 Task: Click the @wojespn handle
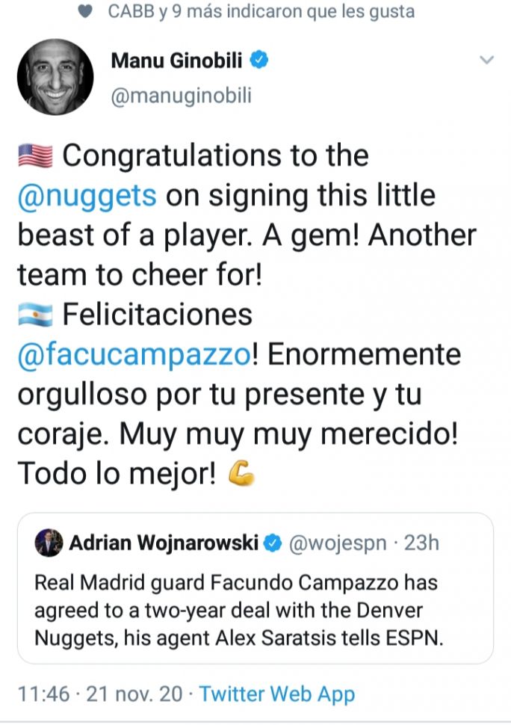coord(337,543)
